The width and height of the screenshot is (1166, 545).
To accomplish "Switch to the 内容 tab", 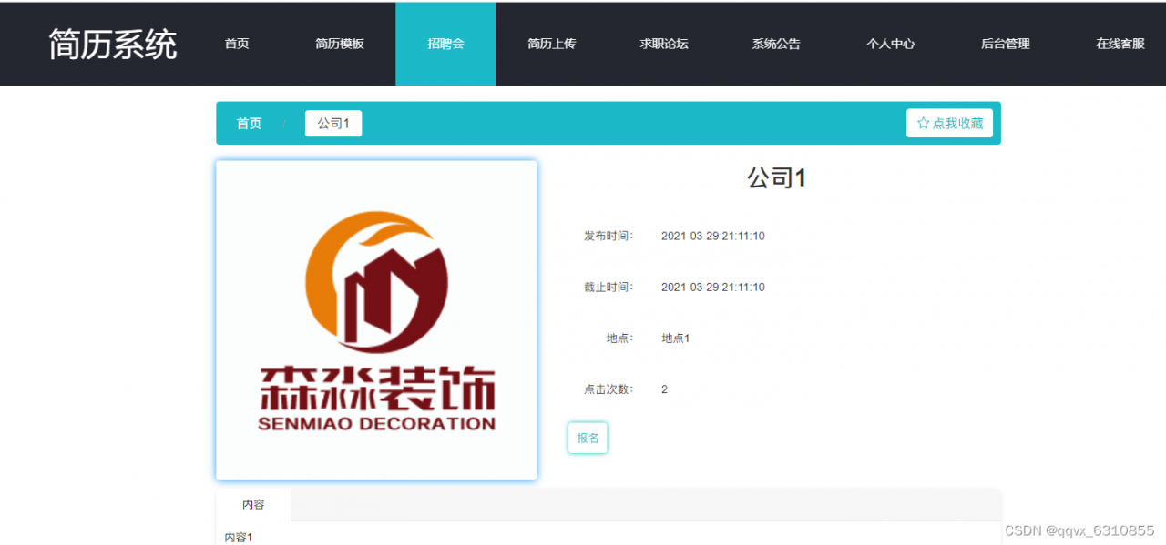I will 253,504.
